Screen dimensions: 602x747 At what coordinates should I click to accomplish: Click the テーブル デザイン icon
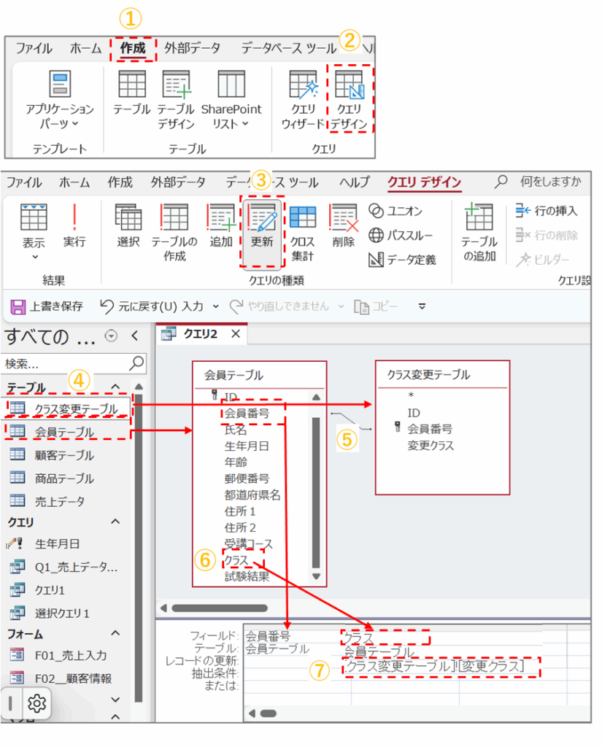(x=176, y=101)
